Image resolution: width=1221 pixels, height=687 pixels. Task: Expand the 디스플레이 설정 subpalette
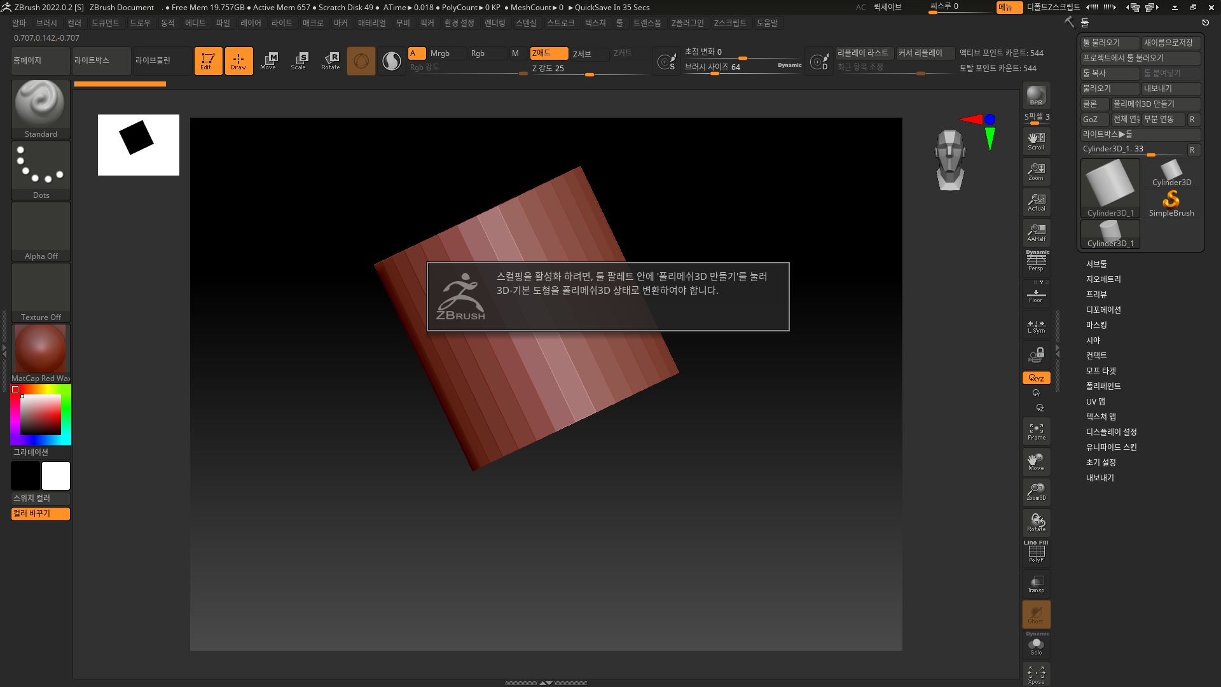click(1111, 432)
